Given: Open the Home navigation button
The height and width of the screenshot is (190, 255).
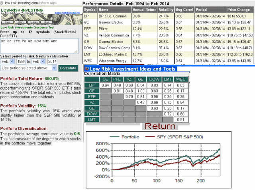Looking at the screenshot, I should (x=8, y=22).
